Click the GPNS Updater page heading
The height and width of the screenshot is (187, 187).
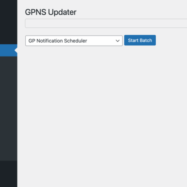[x=50, y=12]
